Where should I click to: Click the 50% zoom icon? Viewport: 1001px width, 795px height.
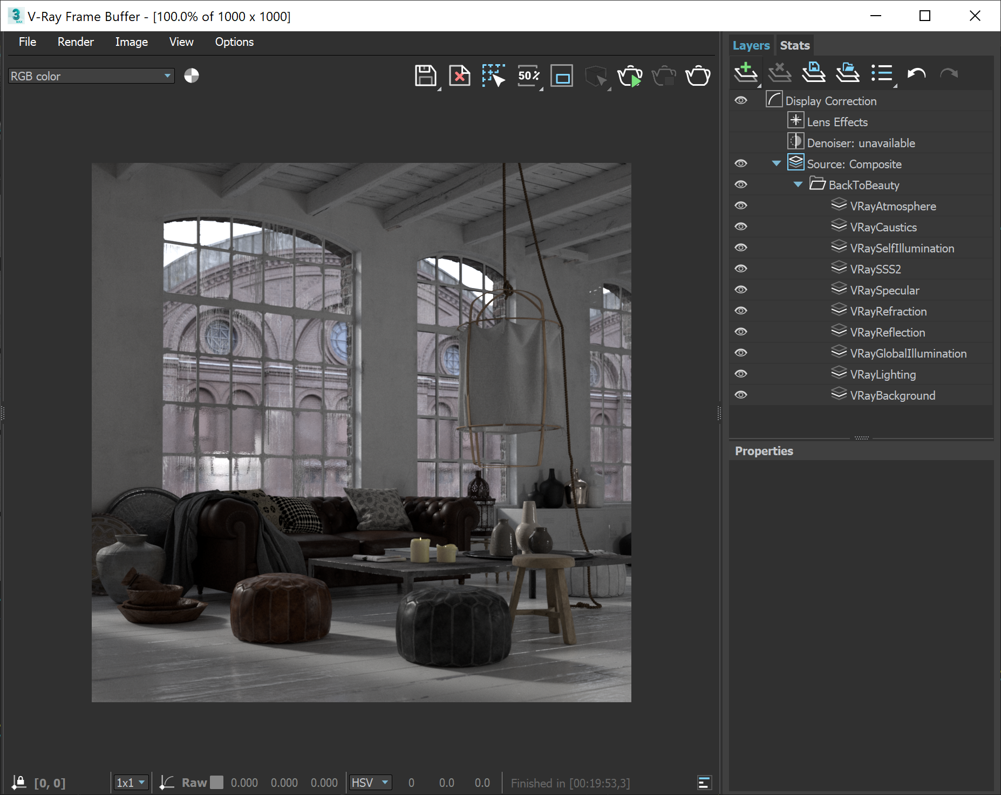pos(528,76)
